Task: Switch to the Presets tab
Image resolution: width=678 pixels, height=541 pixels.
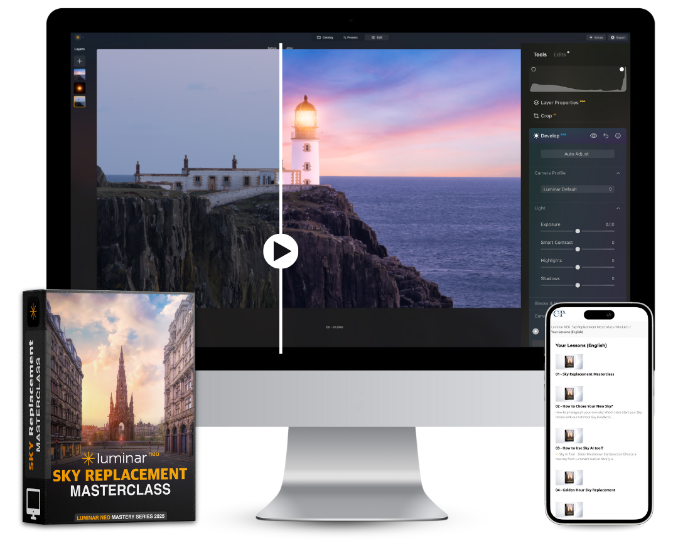Action: pos(351,38)
